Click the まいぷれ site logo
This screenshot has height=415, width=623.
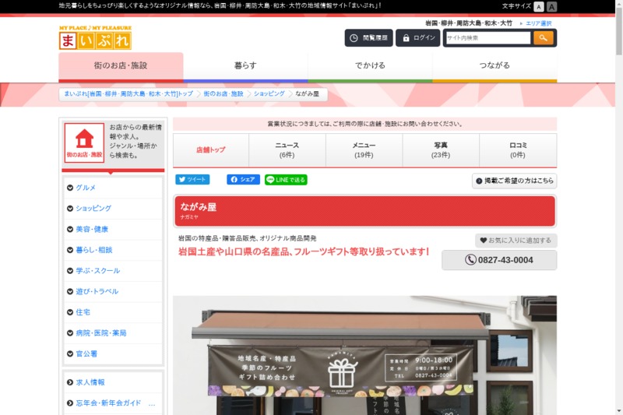pos(95,37)
